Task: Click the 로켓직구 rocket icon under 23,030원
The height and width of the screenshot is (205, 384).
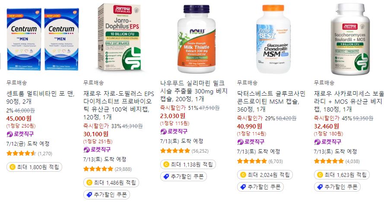Action: click(163, 131)
